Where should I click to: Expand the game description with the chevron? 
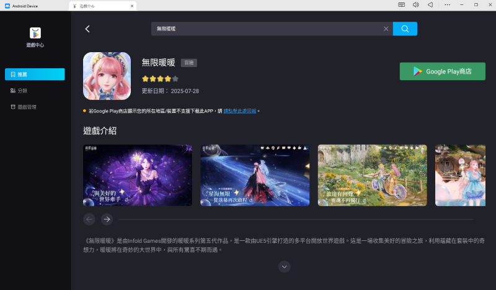[x=285, y=267]
